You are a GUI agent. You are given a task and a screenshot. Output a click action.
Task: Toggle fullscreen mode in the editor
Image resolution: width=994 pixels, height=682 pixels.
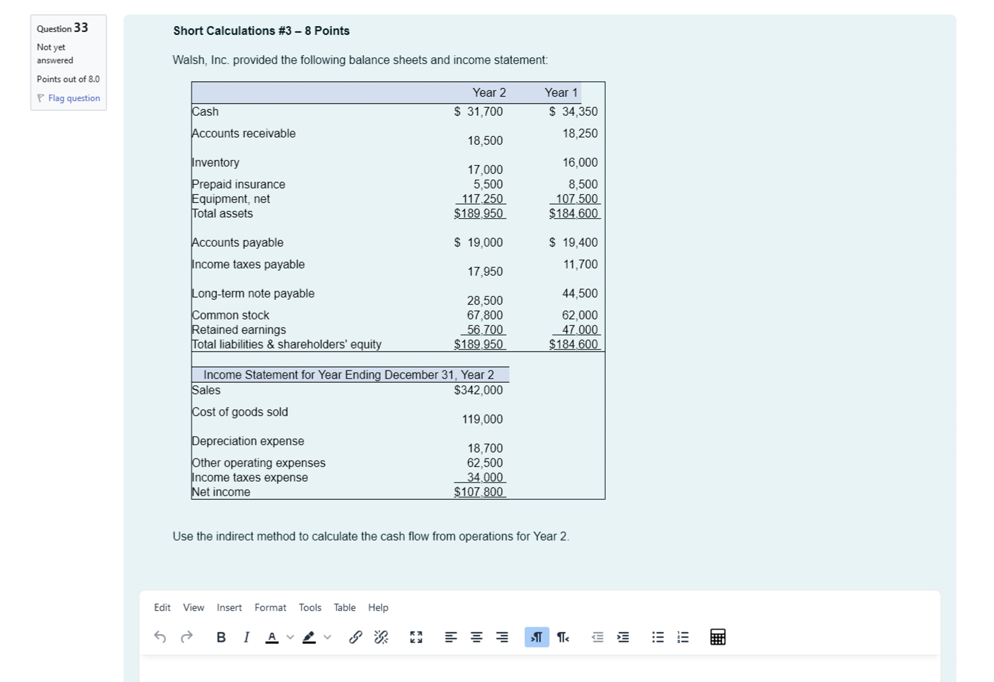pyautogui.click(x=416, y=637)
